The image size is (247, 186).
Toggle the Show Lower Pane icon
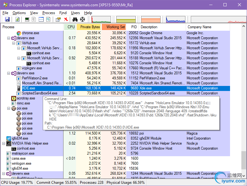tap(41, 19)
